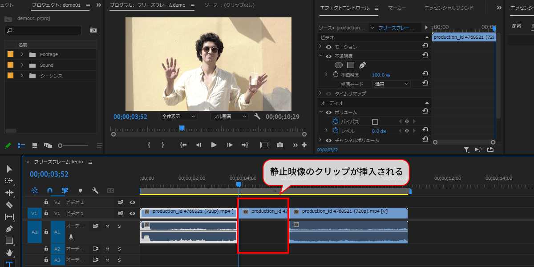Toggle timeline snap magnet
Image resolution: width=534 pixels, height=267 pixels.
49,190
